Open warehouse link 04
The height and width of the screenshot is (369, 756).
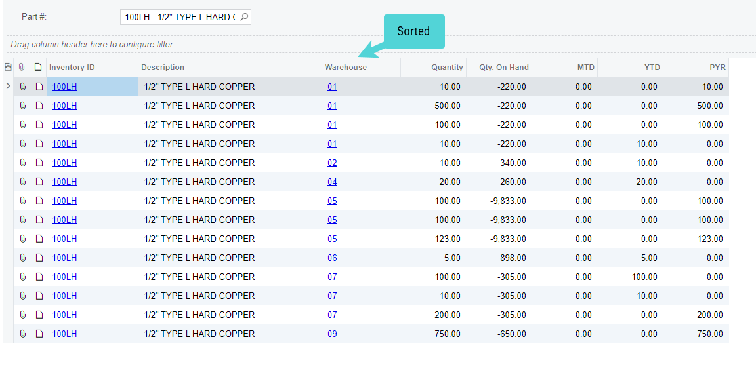pyautogui.click(x=332, y=182)
